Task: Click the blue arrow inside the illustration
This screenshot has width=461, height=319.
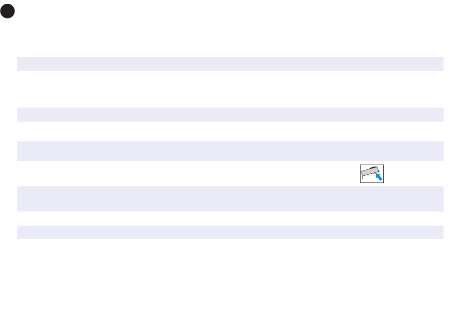Action: (379, 177)
